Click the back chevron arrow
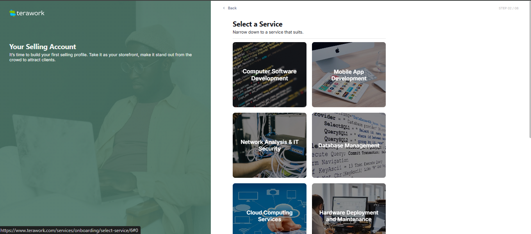Viewport: 531px width, 234px height. point(224,8)
